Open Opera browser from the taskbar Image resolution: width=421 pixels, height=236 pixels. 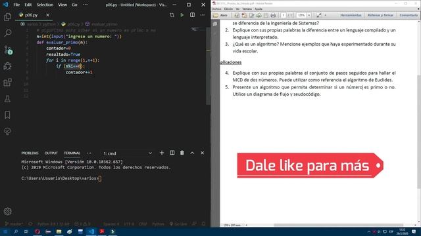(37, 231)
